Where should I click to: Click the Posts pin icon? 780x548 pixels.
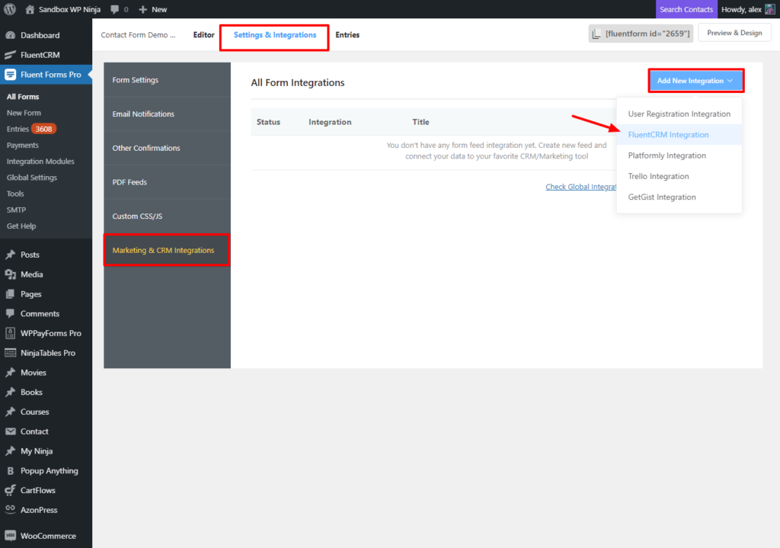[x=10, y=255]
